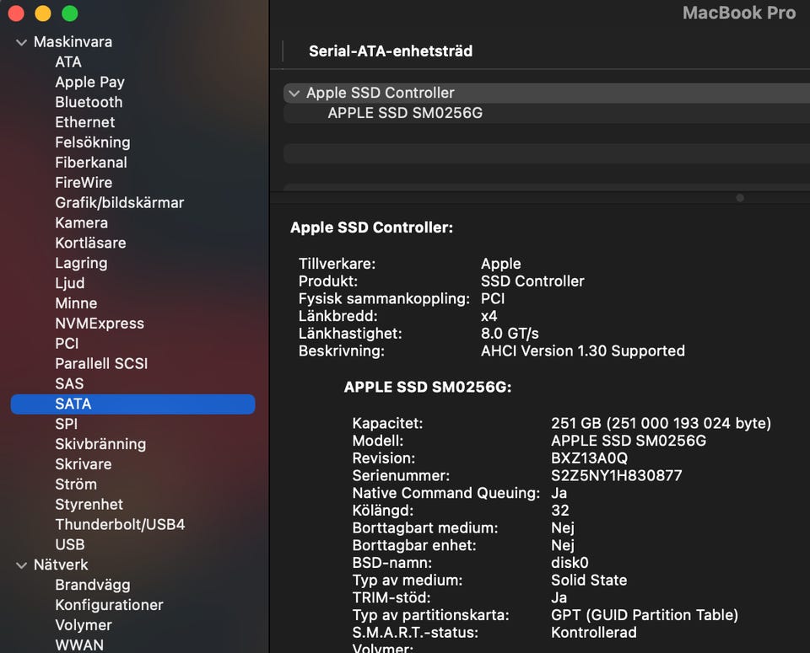Screen dimensions: 810x653
Task: Select Thunderbolt/USB4 in sidebar
Action: (120, 524)
